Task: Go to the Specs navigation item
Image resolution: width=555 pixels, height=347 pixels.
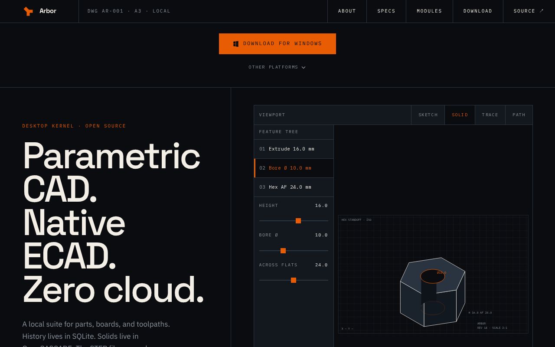Action: click(386, 11)
